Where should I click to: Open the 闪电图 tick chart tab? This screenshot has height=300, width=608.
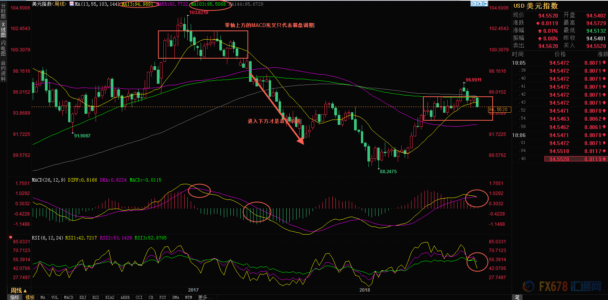(3, 48)
